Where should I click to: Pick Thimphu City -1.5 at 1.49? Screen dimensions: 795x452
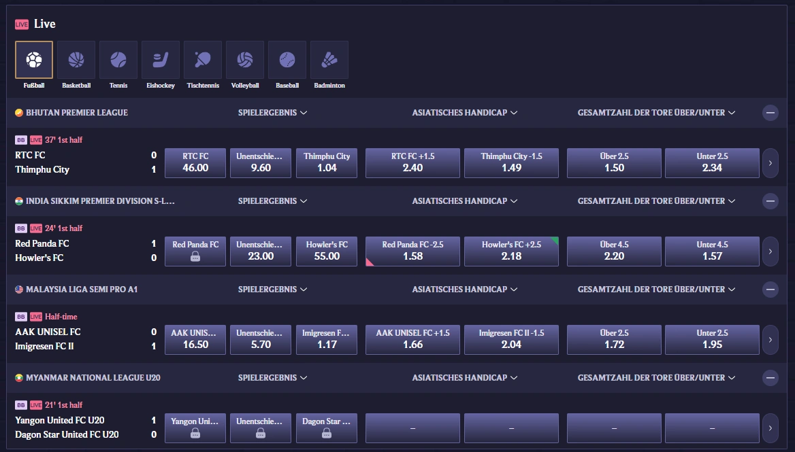[511, 163]
